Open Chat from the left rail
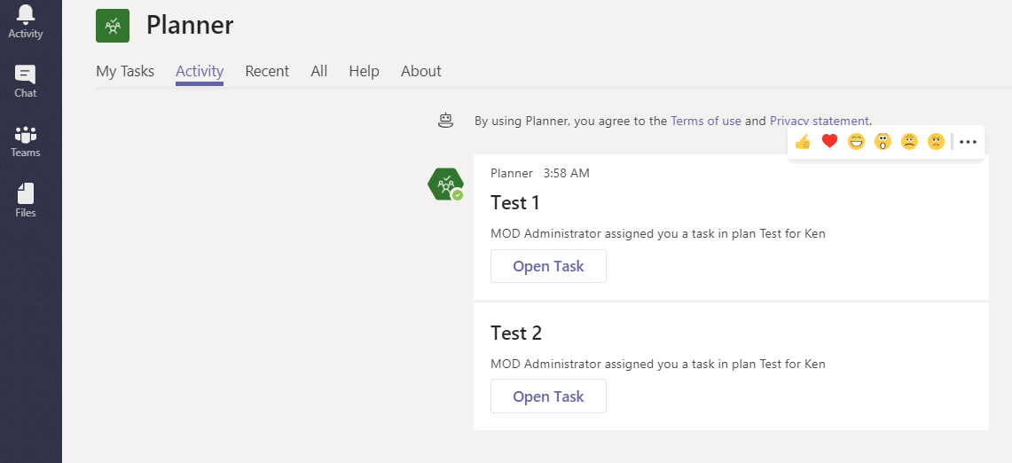Image resolution: width=1012 pixels, height=463 pixels. click(25, 81)
